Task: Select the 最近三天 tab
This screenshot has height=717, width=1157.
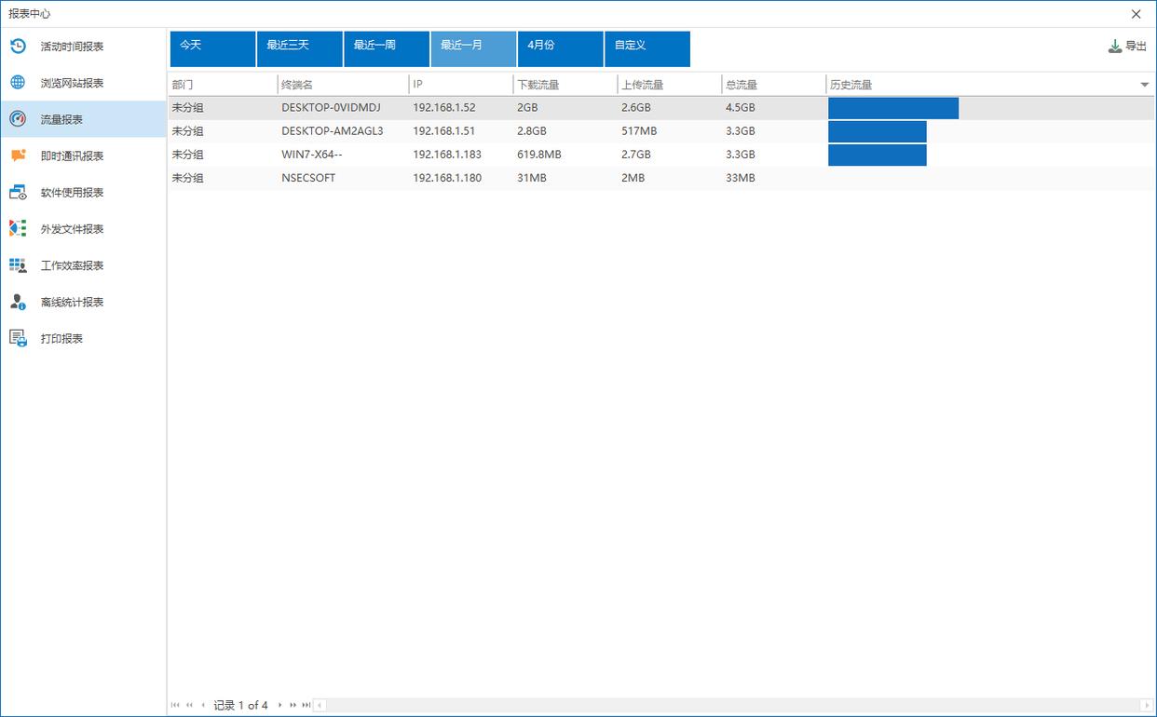Action: (x=299, y=48)
